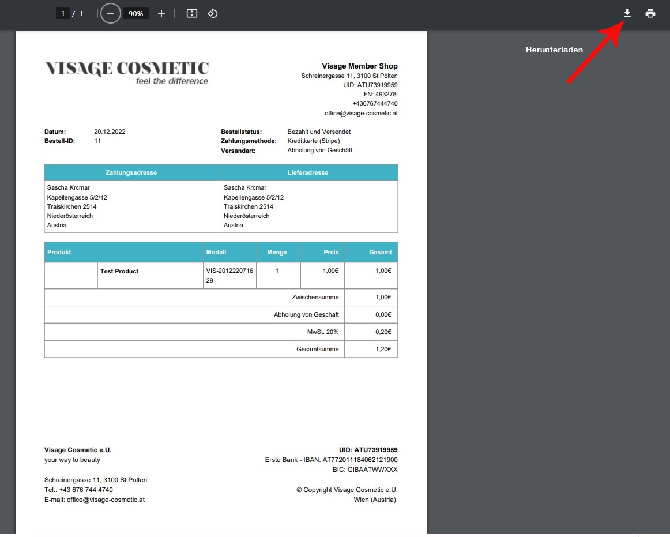
Task: Select the Zahlungsadresse table header
Action: point(131,172)
